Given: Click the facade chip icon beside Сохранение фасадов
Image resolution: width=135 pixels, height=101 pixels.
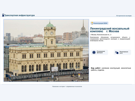Looking at the screenshot, I should pos(94,52).
